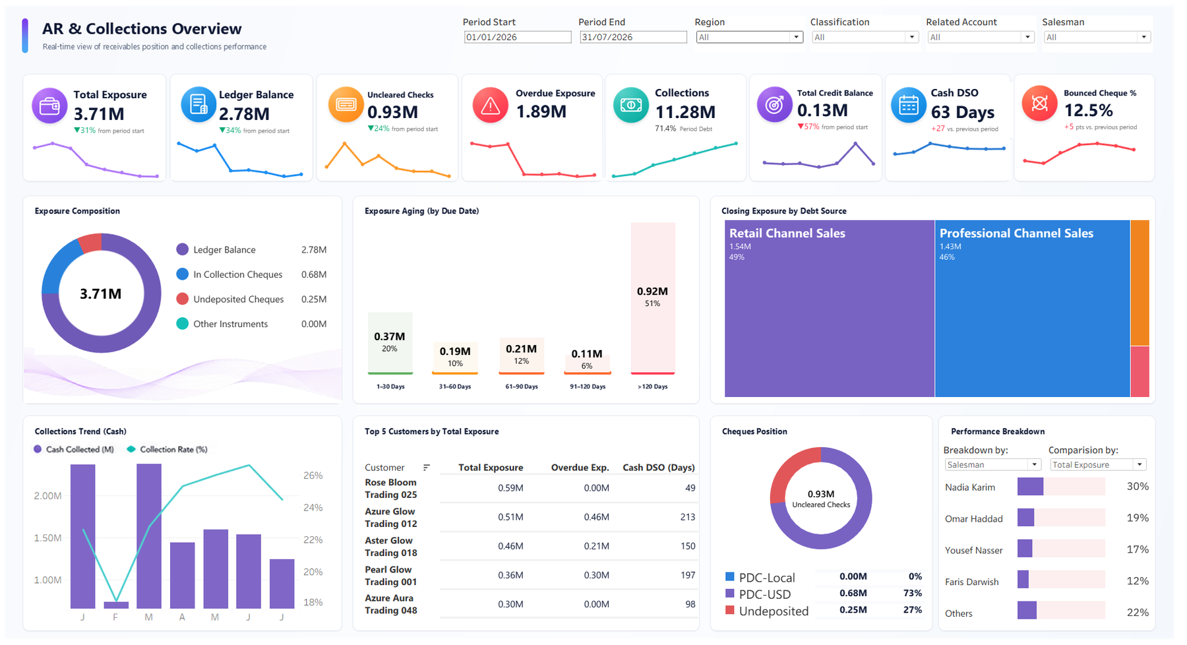Click the PDC-Local legend square
Viewport: 1187px width, 645px height.
tap(730, 576)
